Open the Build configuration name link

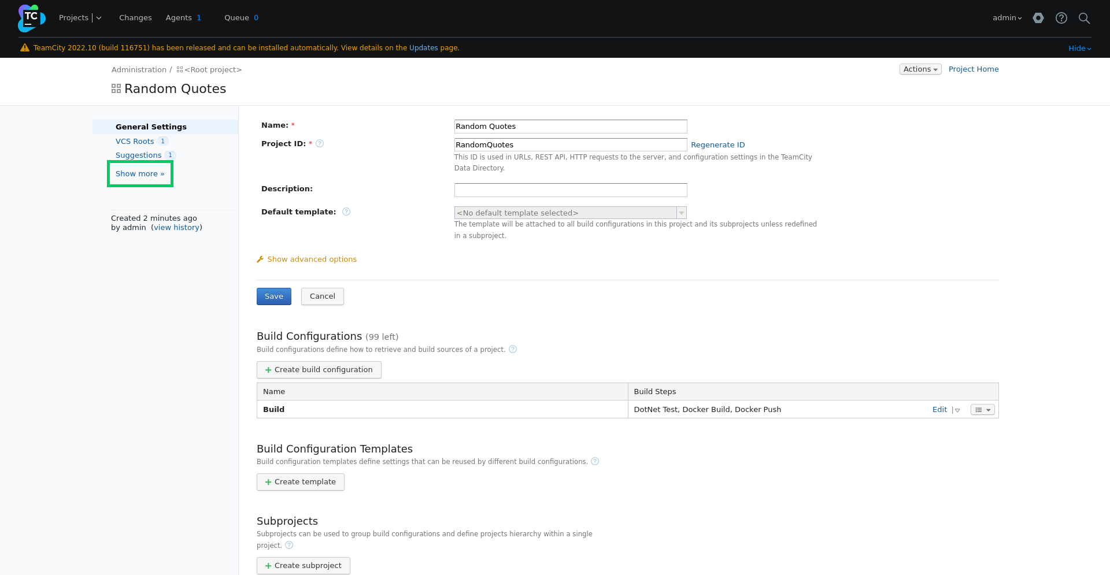[x=273, y=410]
